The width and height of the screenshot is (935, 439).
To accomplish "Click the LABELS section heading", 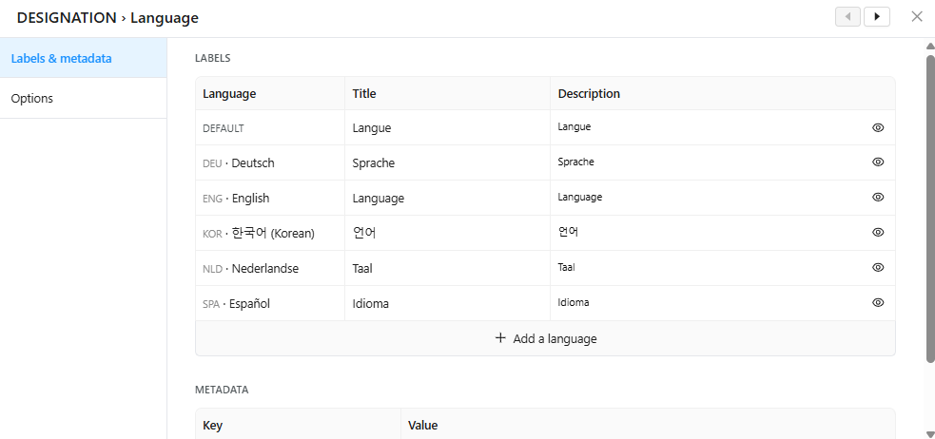I will tap(213, 58).
